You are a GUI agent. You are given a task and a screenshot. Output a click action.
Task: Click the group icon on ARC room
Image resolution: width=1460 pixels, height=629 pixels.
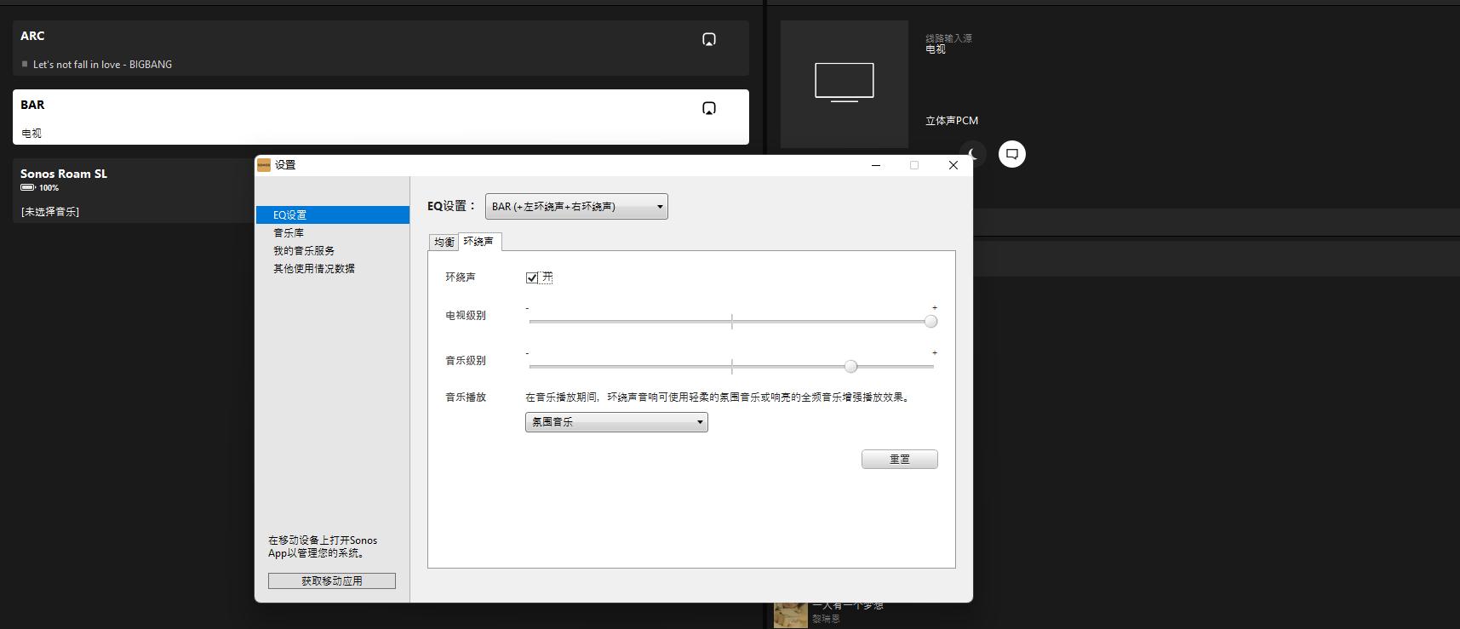(x=708, y=39)
